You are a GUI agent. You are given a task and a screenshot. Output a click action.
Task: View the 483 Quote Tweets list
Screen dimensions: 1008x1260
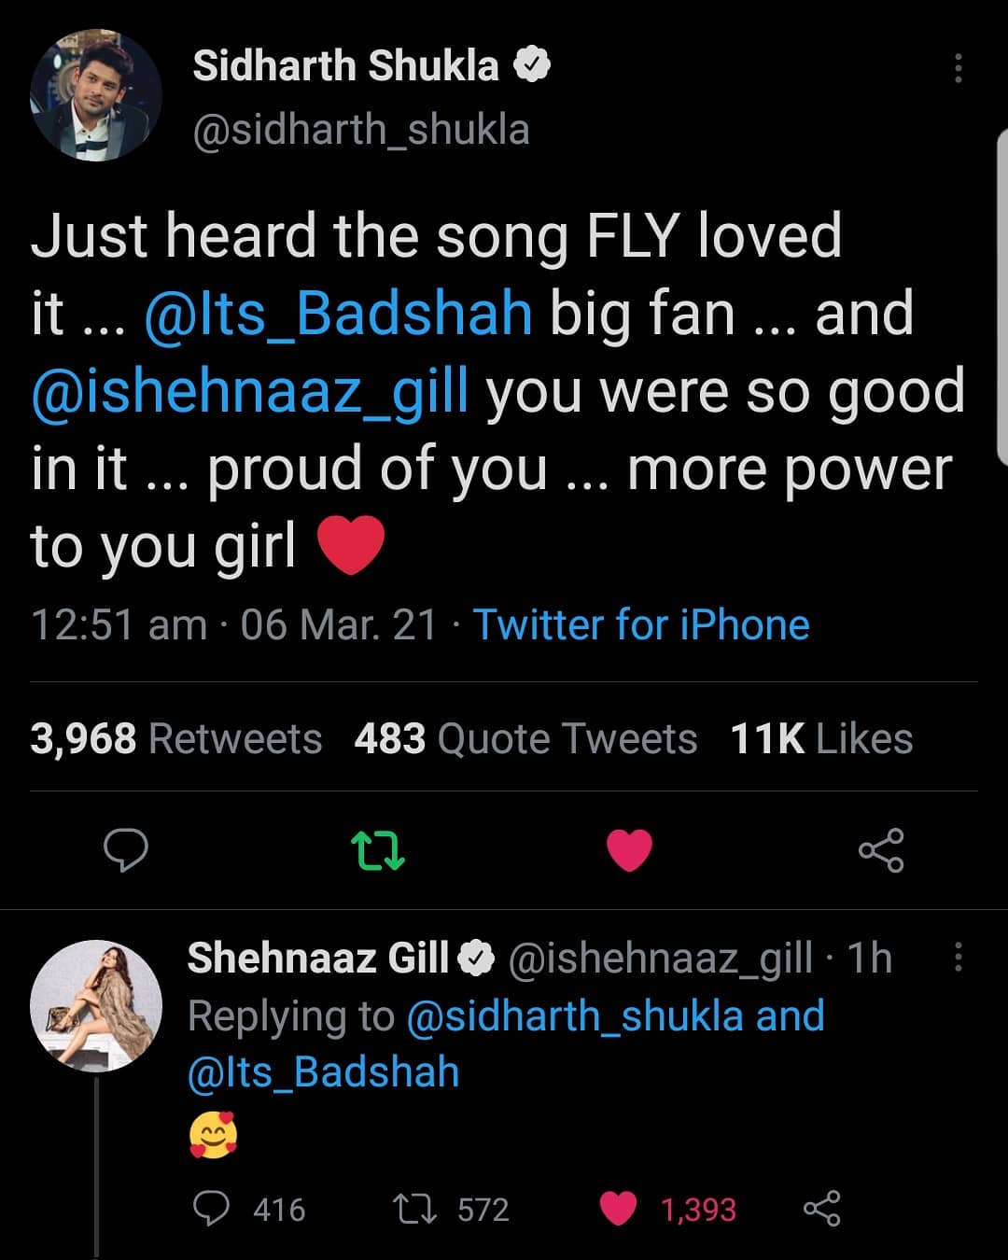tap(525, 739)
